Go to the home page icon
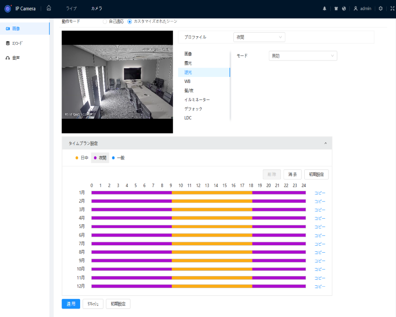The width and height of the screenshot is (396, 317). pyautogui.click(x=49, y=8)
